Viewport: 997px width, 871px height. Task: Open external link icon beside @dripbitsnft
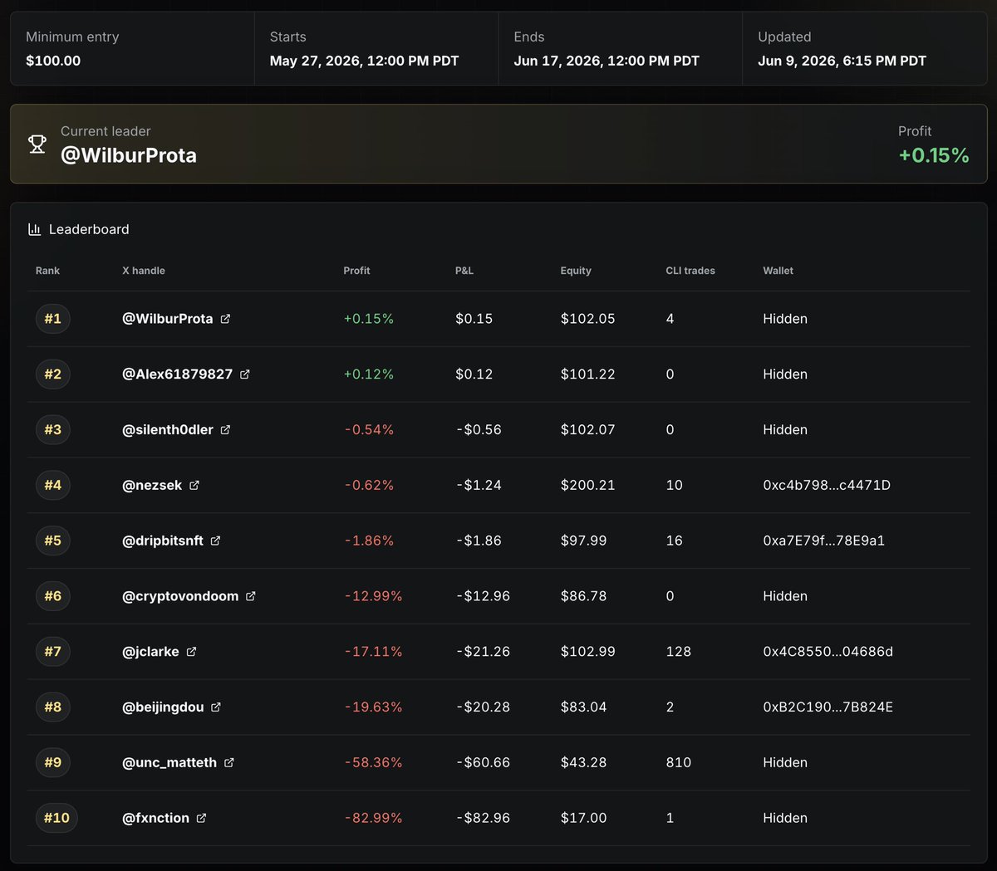coord(215,541)
